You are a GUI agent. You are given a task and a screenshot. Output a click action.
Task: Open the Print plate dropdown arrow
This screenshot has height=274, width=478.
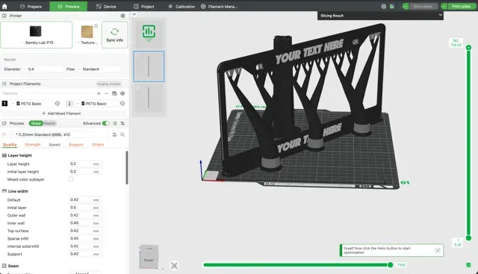click(444, 7)
